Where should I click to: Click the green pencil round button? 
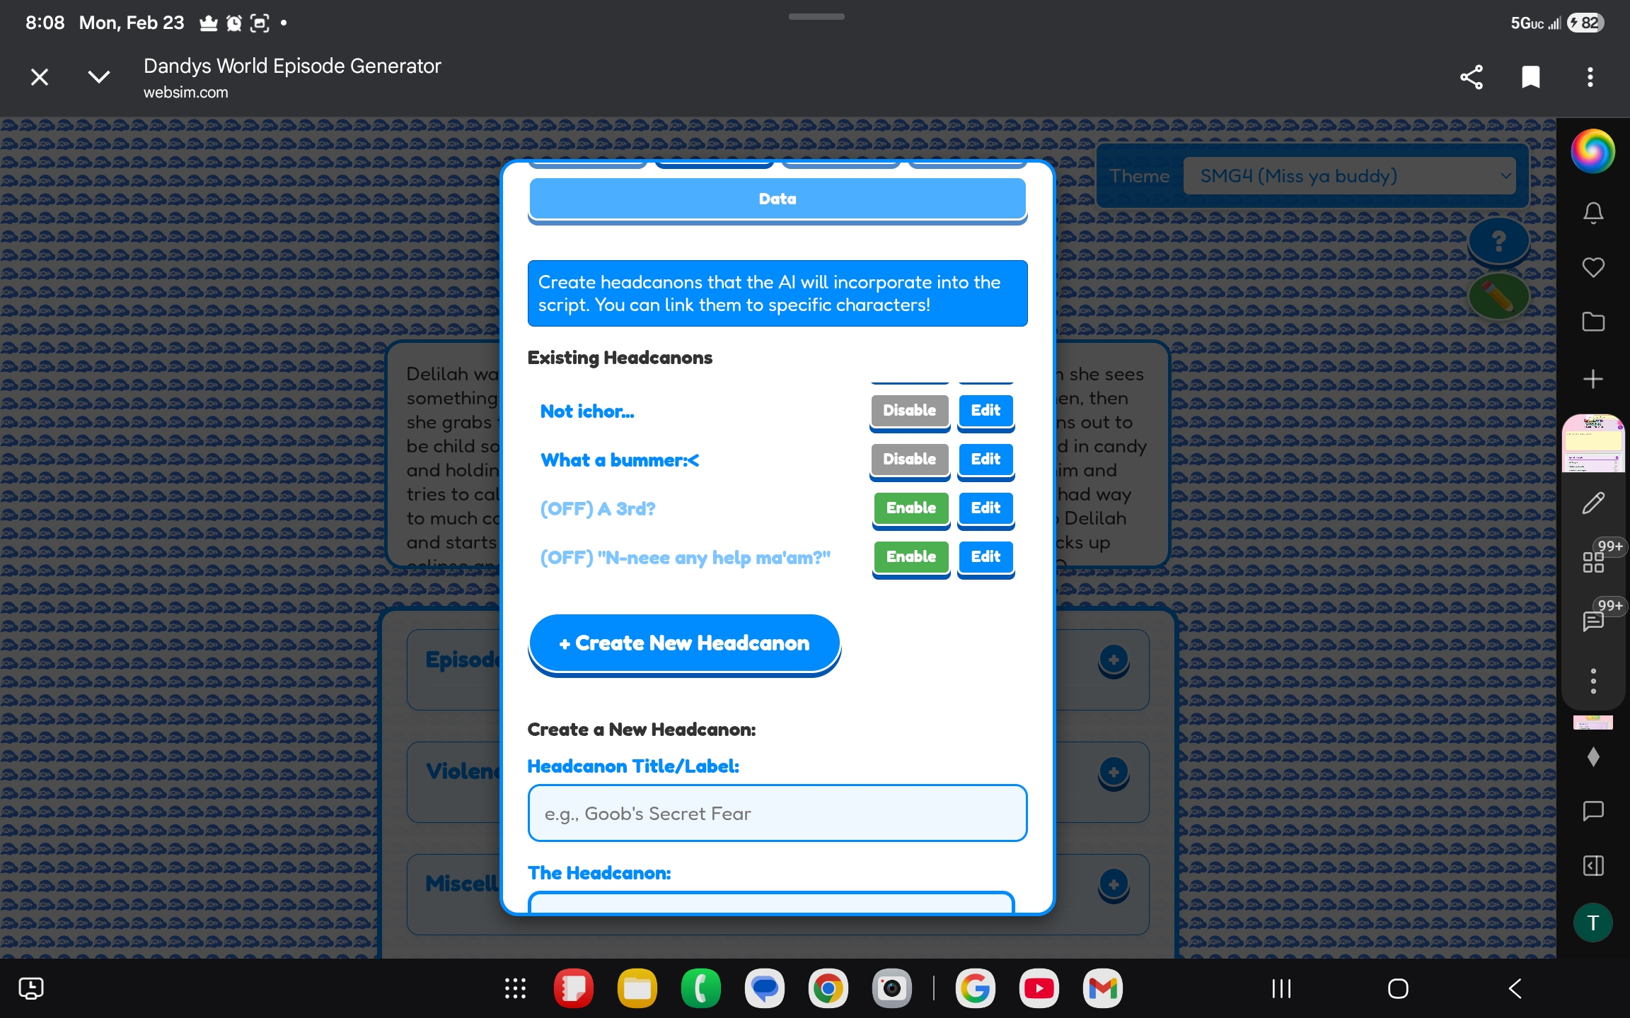pos(1498,297)
